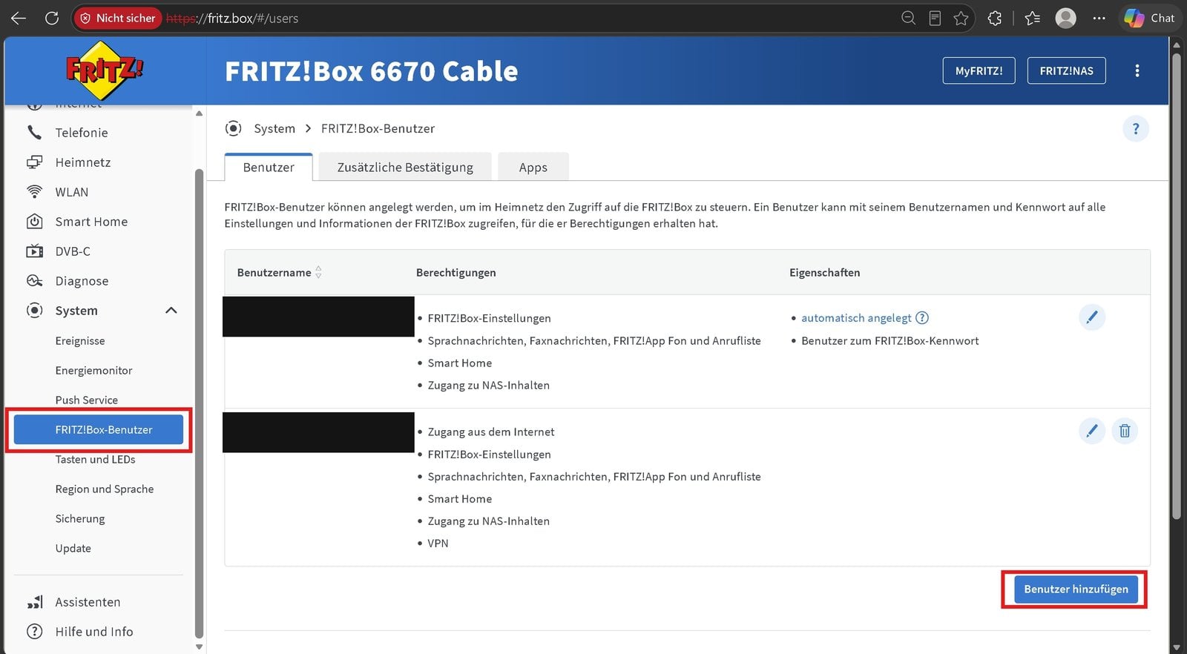1187x654 pixels.
Task: Open Energiemonitor submenu item
Action: 93,370
